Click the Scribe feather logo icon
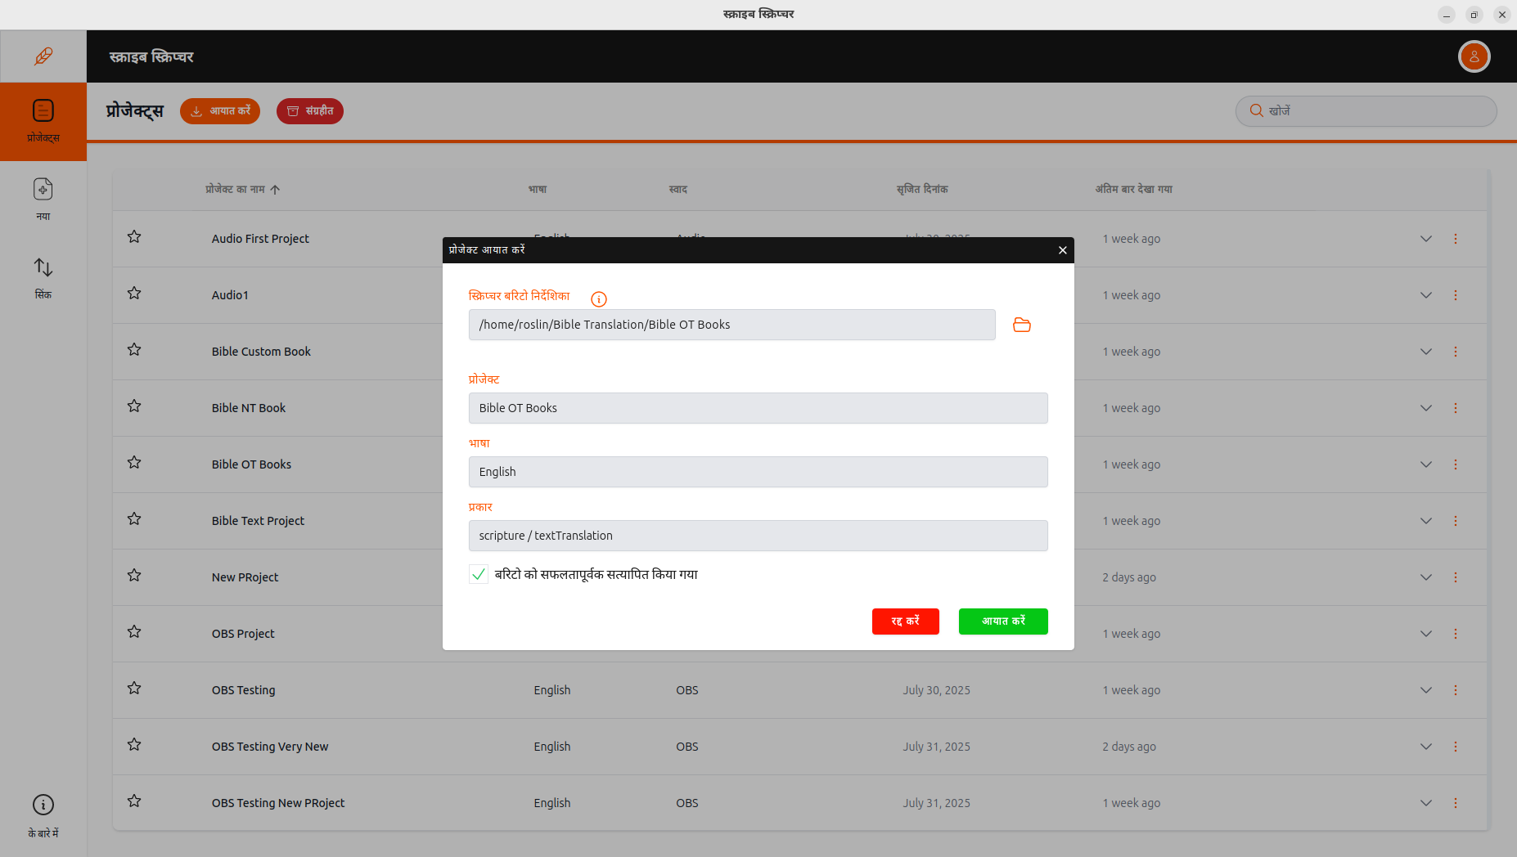Image resolution: width=1517 pixels, height=857 pixels. coord(43,56)
